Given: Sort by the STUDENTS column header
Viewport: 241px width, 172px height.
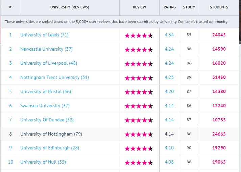Looking at the screenshot, I should click(219, 7).
